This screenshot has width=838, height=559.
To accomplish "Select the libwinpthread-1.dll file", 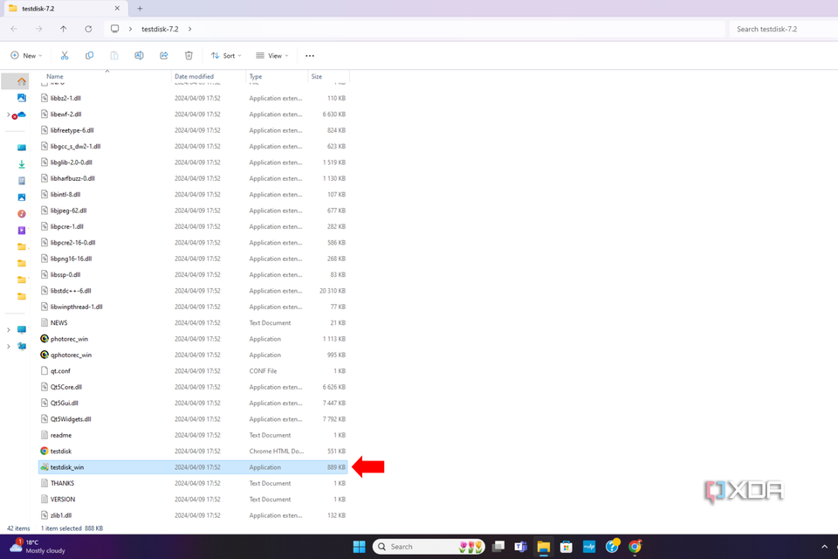I will coord(193,307).
